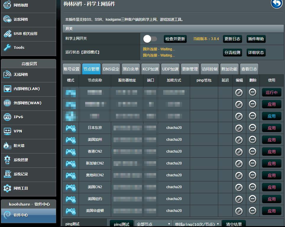The width and height of the screenshot is (285, 227).
Task: Switch to 更新管理 tab
Action: click(190, 69)
